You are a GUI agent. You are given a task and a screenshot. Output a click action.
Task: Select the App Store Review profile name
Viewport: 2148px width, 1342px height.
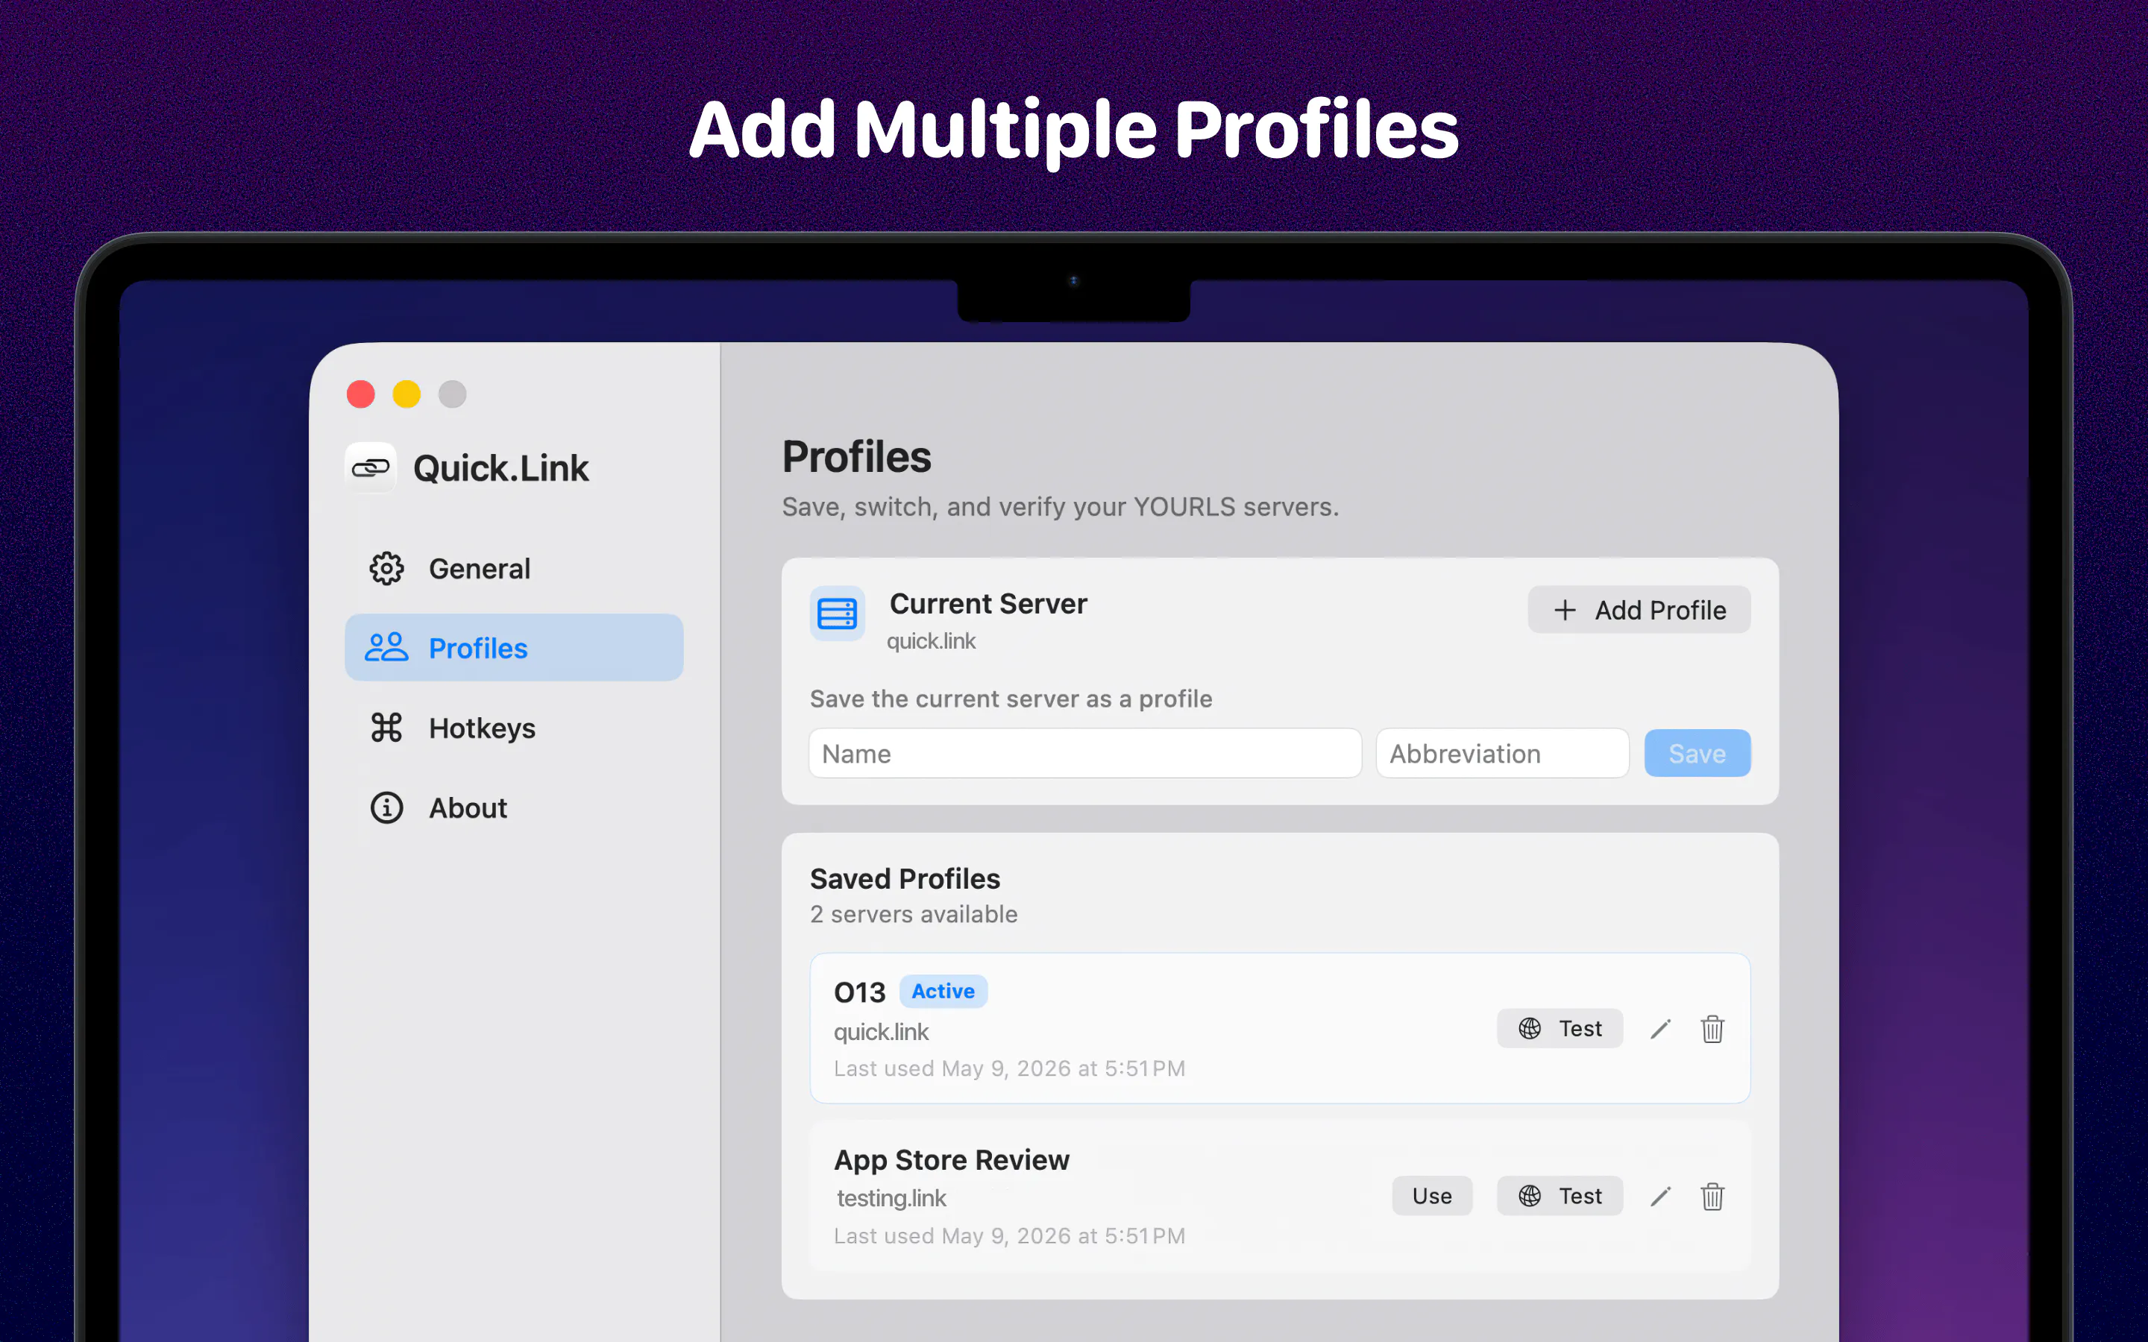pyautogui.click(x=952, y=1160)
